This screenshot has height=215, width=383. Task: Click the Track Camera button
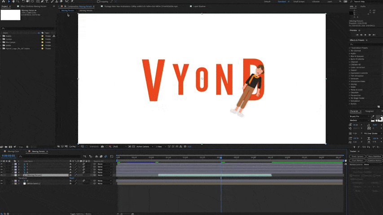357,156
